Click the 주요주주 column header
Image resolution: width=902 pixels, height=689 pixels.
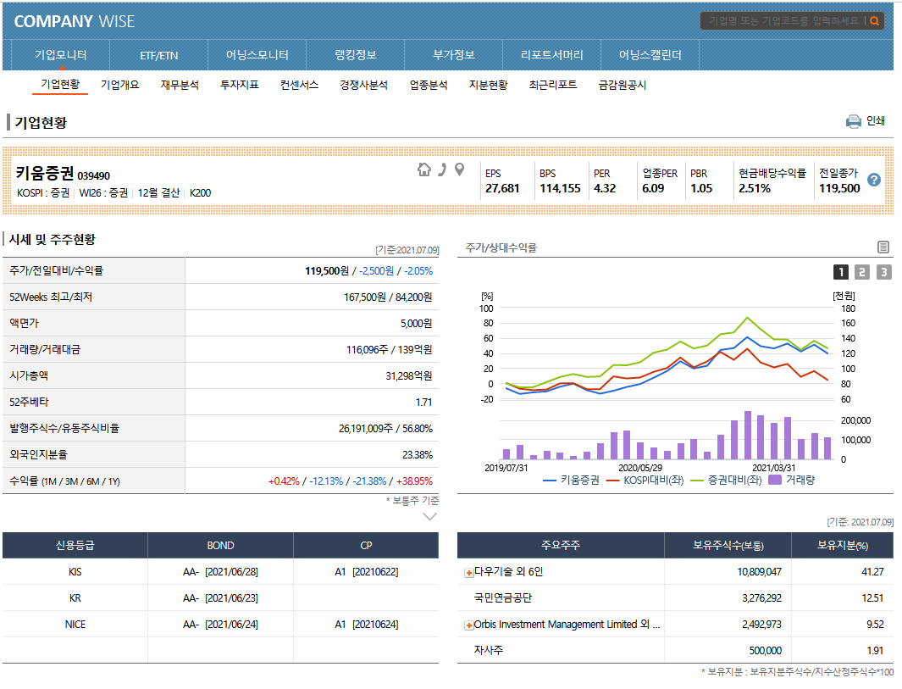561,545
